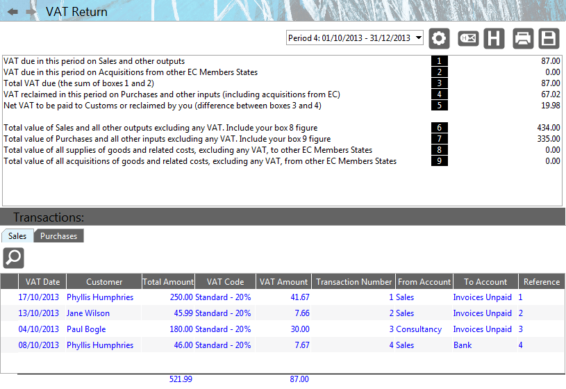Click Consultancy in From Account column
Screen dimensions: 566x389
(x=419, y=329)
